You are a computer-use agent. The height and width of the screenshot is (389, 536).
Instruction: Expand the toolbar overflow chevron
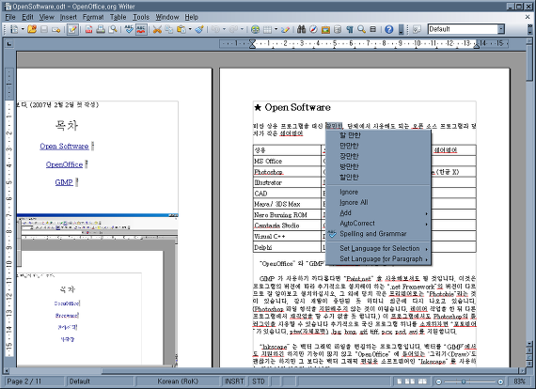530,28
